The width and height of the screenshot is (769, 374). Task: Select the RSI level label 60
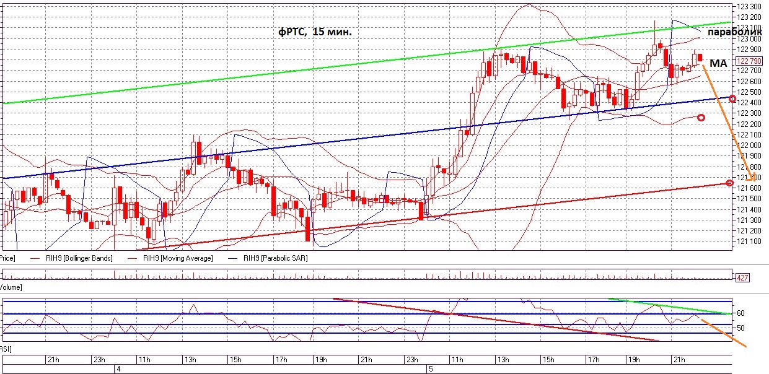pyautogui.click(x=740, y=313)
